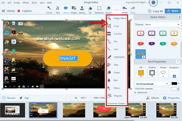Screen dimensions: 182x121
Task: Start a new Capture
Action: point(25,11)
